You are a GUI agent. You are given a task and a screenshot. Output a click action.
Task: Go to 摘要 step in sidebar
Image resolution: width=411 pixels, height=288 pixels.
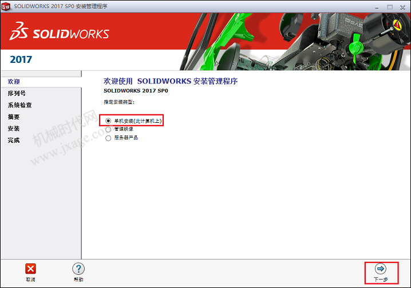click(14, 117)
